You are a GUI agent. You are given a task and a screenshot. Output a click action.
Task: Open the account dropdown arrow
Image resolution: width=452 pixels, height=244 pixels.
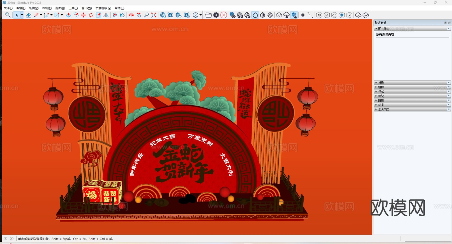pos(200,15)
